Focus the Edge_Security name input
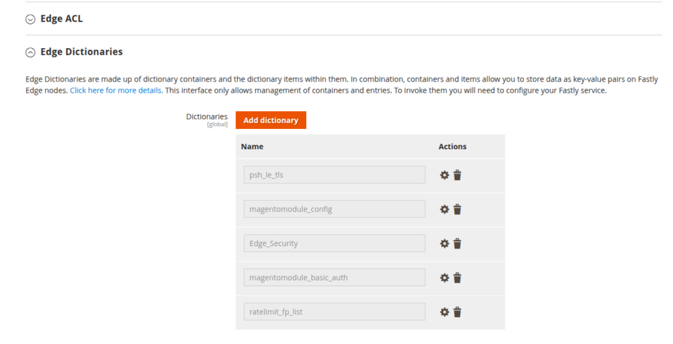The image size is (673, 344). (x=335, y=243)
